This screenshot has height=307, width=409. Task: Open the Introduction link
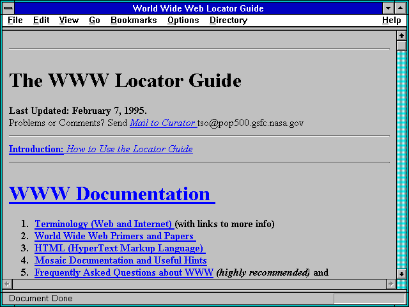pos(36,149)
